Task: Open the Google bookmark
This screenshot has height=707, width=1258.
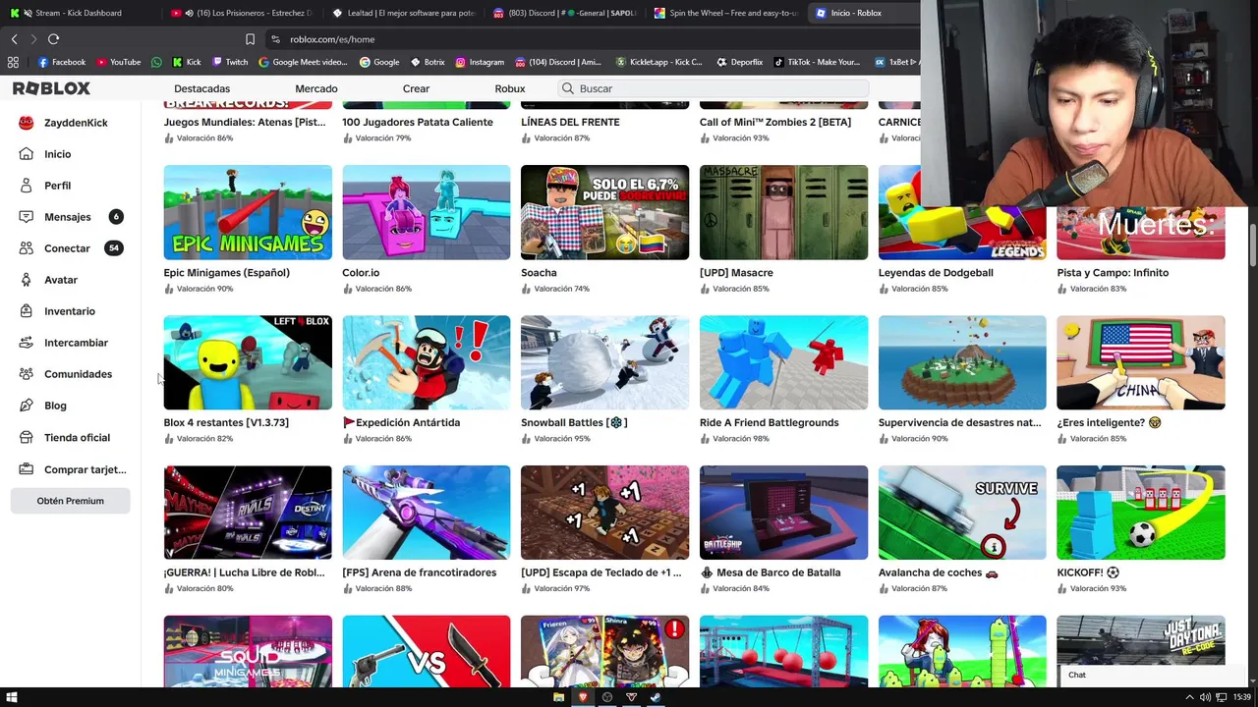Action: pyautogui.click(x=379, y=62)
